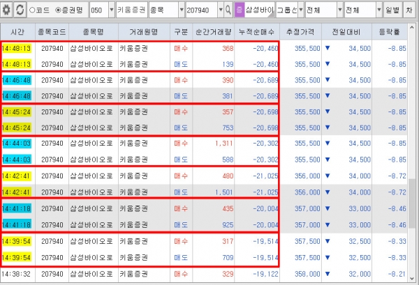Viewport: 419px width, 285px height.
Task: Click volume cell 368
Action: click(x=228, y=49)
